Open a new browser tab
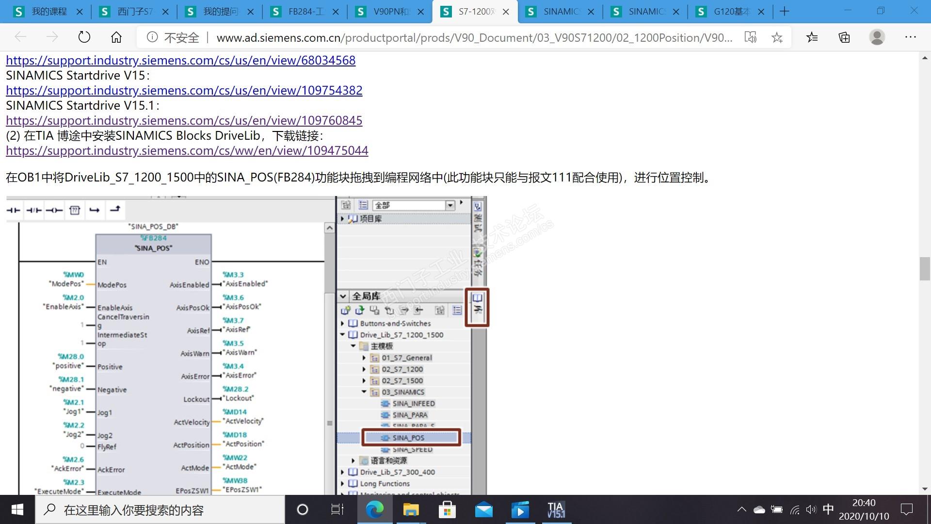 click(784, 11)
